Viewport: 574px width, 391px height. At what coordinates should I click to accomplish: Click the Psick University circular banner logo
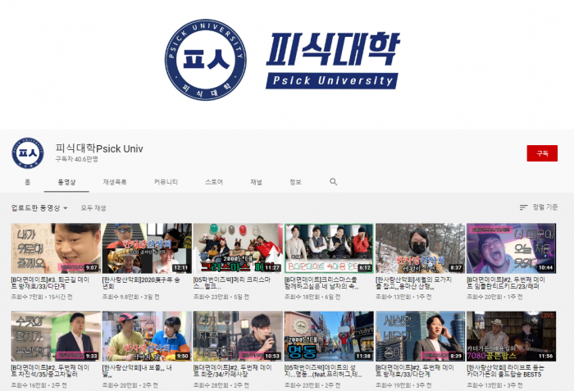coord(205,60)
